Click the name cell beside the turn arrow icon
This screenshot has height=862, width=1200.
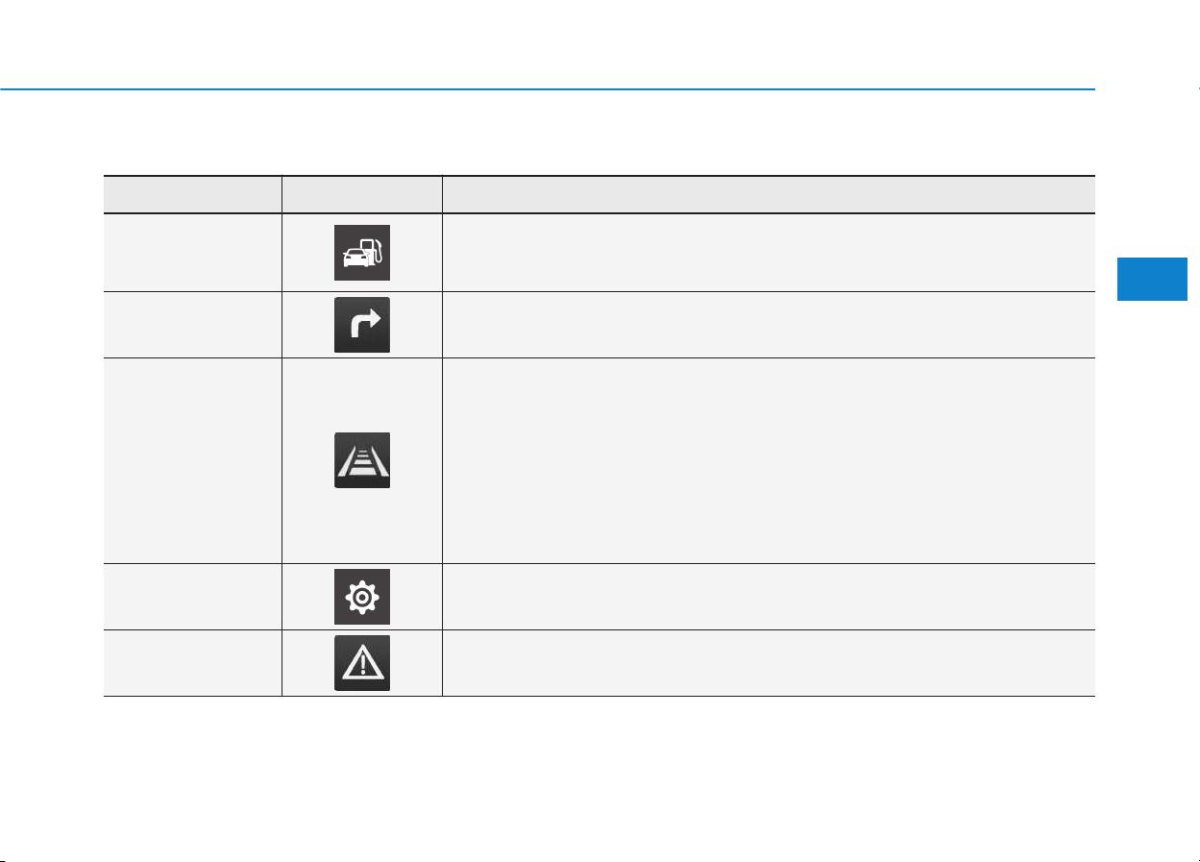pyautogui.click(x=192, y=325)
